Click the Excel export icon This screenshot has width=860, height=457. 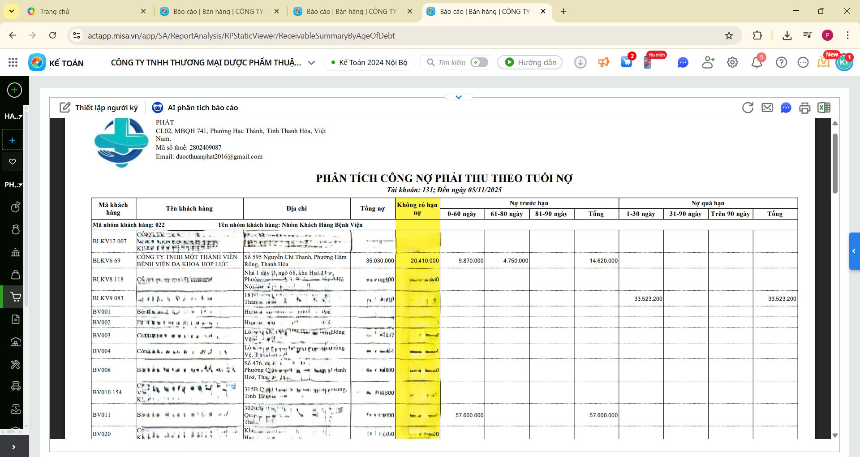tap(824, 108)
